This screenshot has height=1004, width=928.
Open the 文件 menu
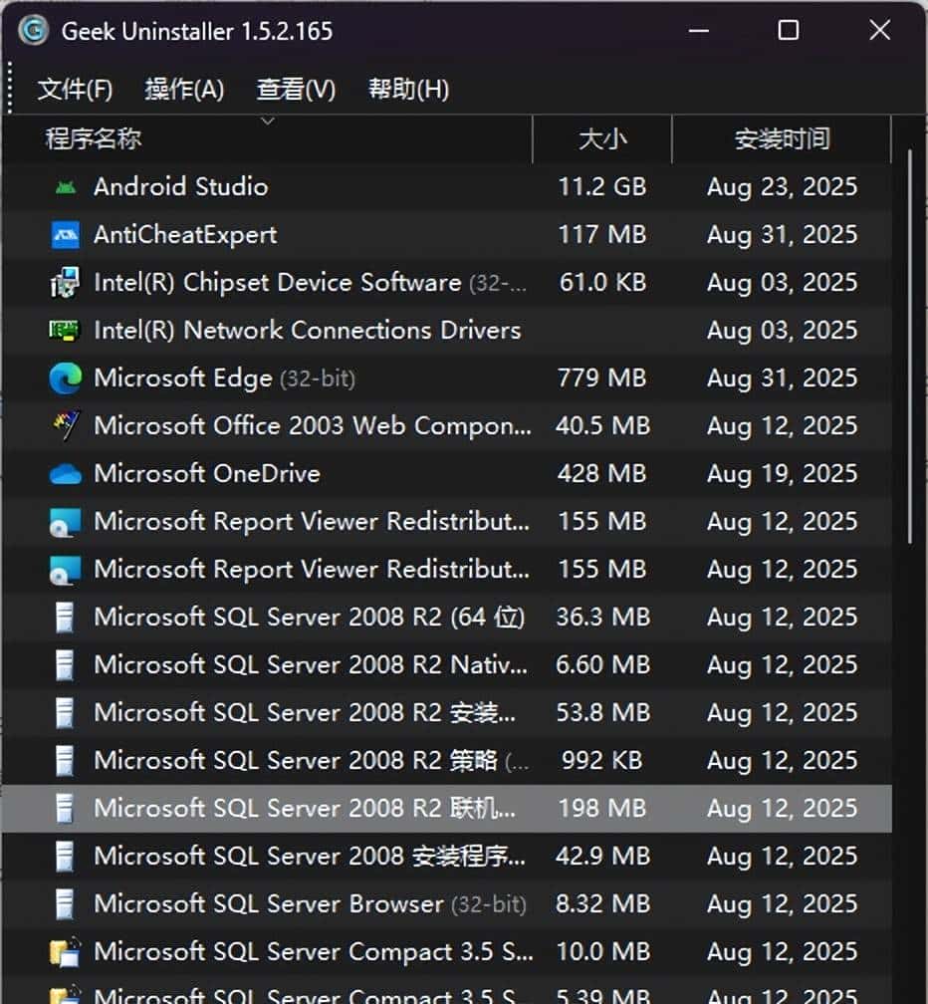click(74, 89)
